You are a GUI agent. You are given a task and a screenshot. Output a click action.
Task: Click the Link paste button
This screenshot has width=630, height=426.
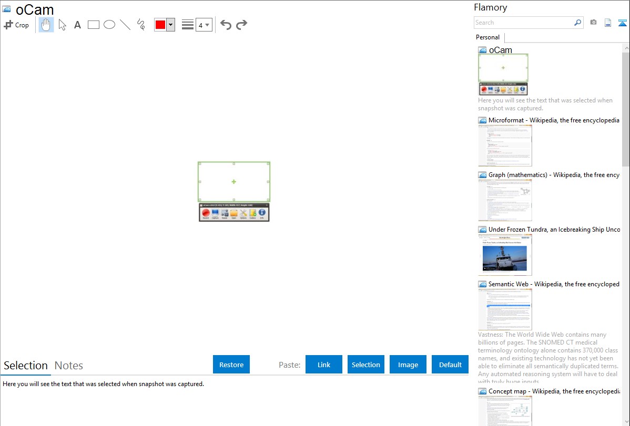click(x=324, y=365)
